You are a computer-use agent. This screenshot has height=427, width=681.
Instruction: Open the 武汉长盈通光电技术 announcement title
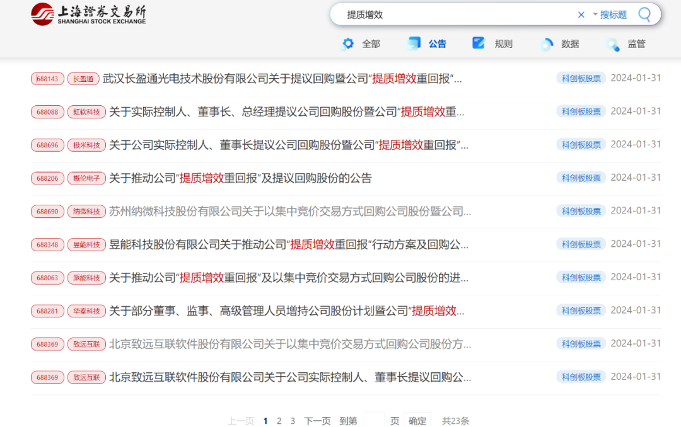(x=282, y=79)
